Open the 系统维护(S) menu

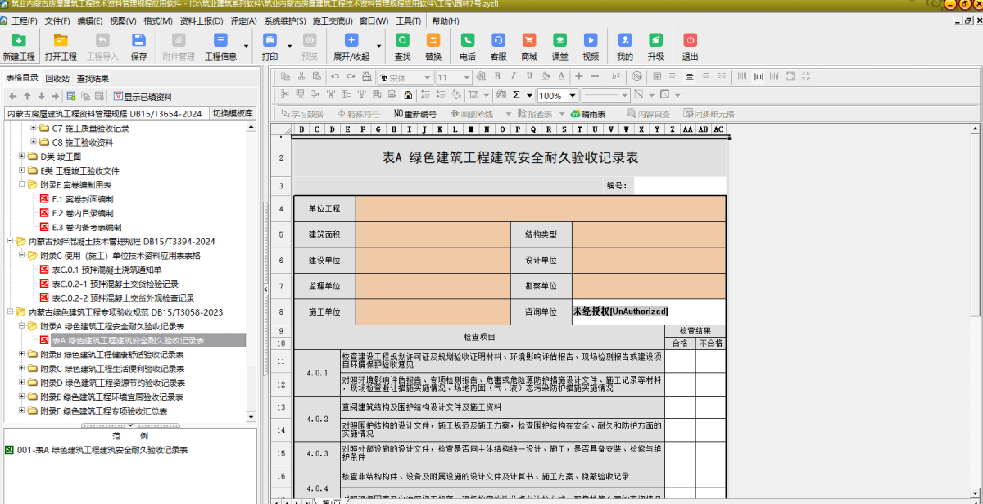[x=285, y=20]
